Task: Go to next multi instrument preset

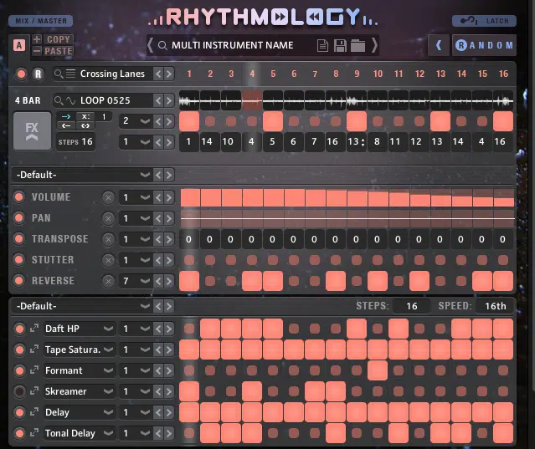Action: 374,45
